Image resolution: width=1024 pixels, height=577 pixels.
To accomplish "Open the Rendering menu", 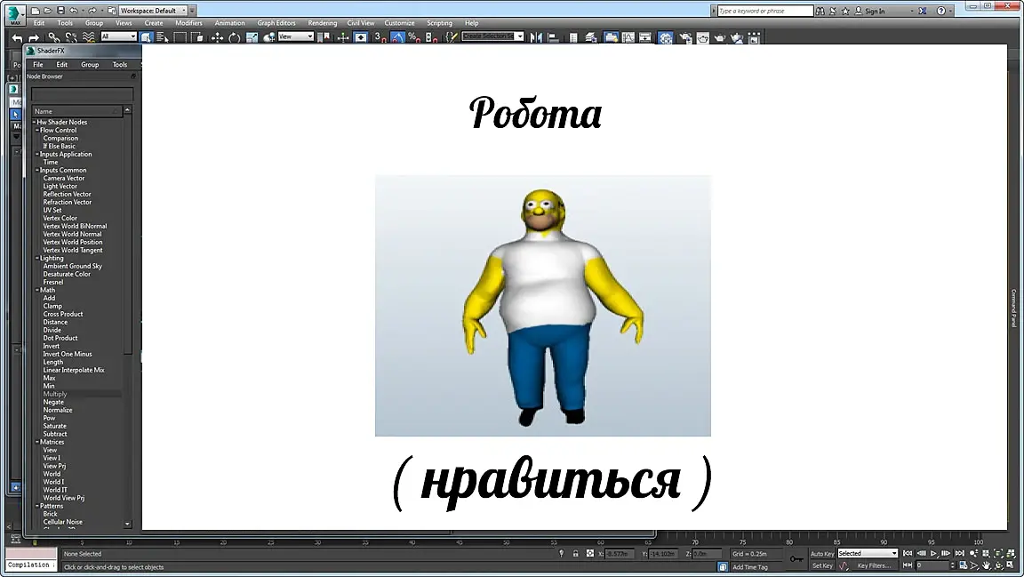I will 323,23.
